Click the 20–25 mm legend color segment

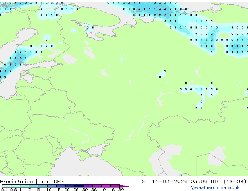pos(70,186)
